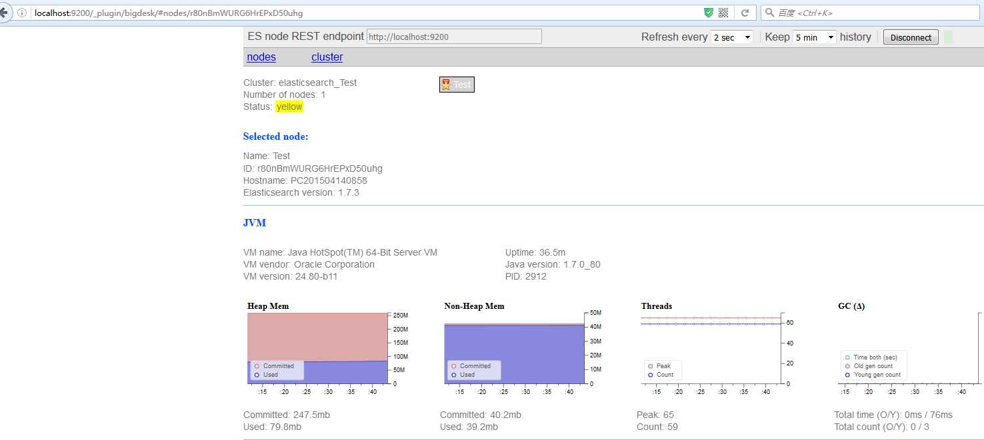
Task: Click the Non-Heap Committed 40.2mb value
Action: pyautogui.click(x=481, y=415)
